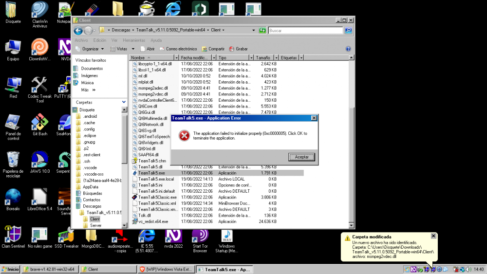The image size is (487, 274).
Task: Click the search magnifier icon
Action: click(348, 30)
